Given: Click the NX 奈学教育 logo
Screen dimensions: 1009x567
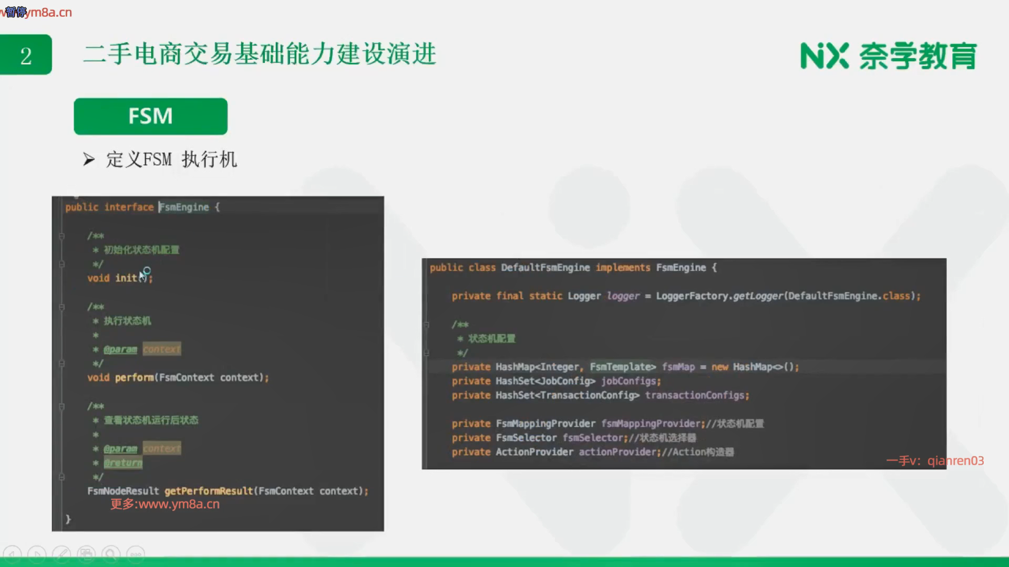Looking at the screenshot, I should point(888,56).
